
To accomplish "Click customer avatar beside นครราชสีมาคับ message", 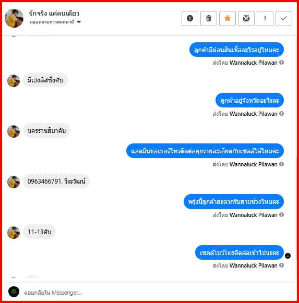I will click(14, 131).
